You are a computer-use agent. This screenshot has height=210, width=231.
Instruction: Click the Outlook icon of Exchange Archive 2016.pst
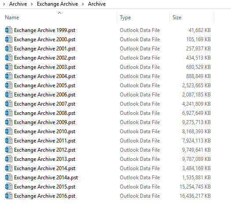point(9,196)
